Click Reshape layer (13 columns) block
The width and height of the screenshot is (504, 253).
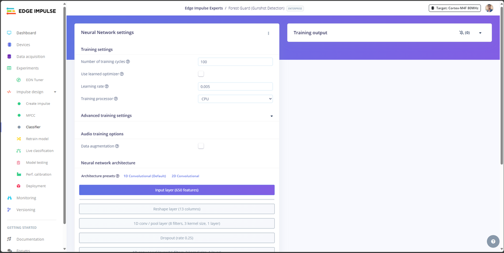click(x=177, y=209)
